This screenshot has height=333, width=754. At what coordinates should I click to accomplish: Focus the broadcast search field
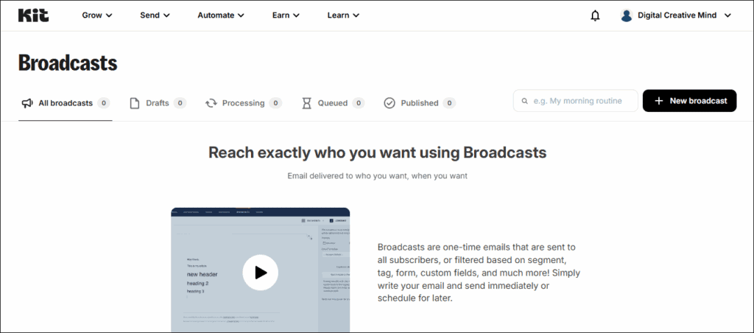click(576, 101)
